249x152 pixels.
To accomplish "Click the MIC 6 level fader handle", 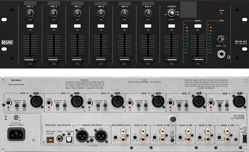I will click(x=148, y=59).
